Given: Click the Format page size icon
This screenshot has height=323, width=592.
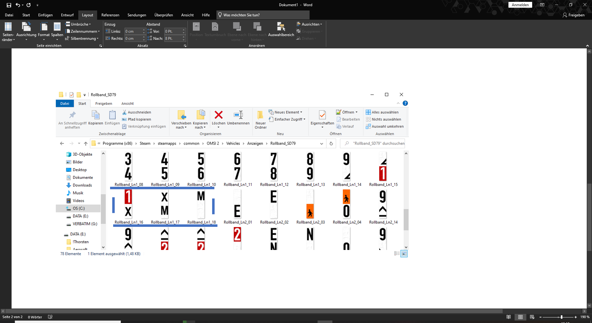Looking at the screenshot, I should (44, 31).
